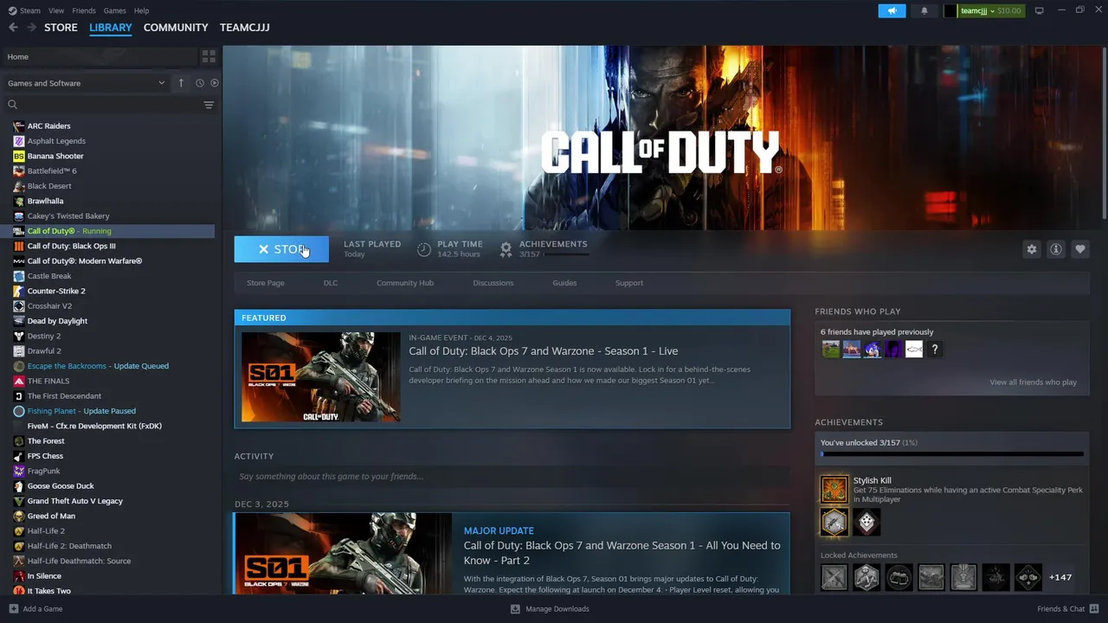Click first locked achievement icon
1108x623 pixels.
click(x=834, y=577)
